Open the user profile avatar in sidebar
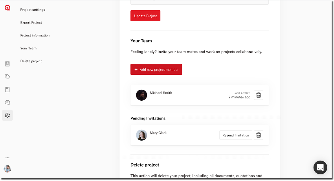 point(7,169)
